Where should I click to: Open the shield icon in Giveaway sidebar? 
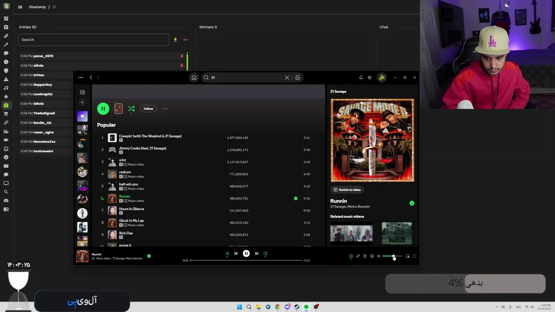6,71
